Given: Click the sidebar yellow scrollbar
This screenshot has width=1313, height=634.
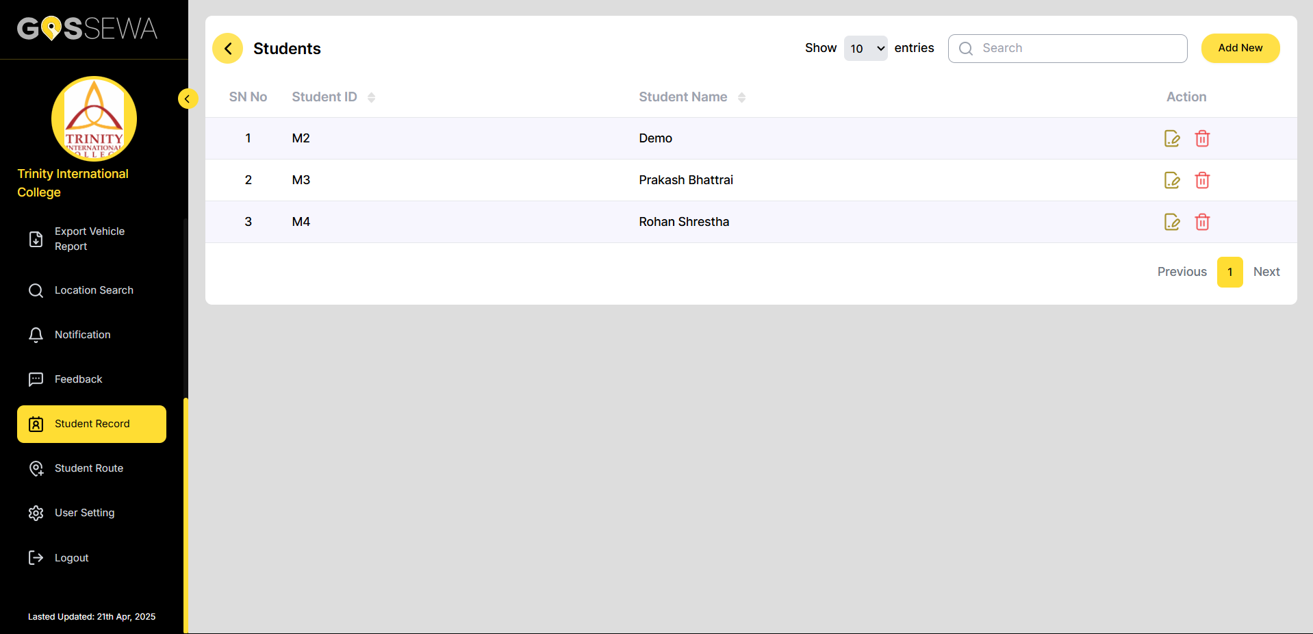Looking at the screenshot, I should tap(186, 515).
